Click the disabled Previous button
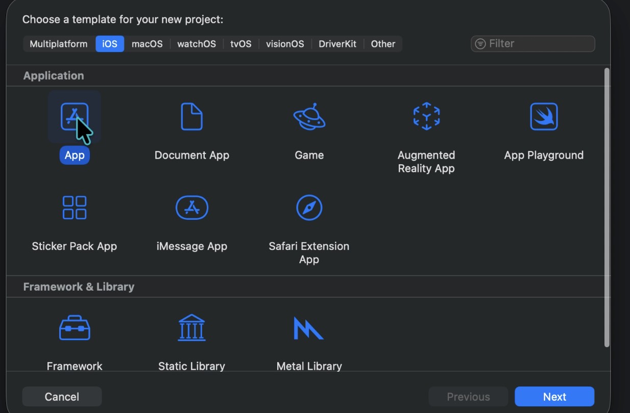This screenshot has height=413, width=630. click(468, 397)
